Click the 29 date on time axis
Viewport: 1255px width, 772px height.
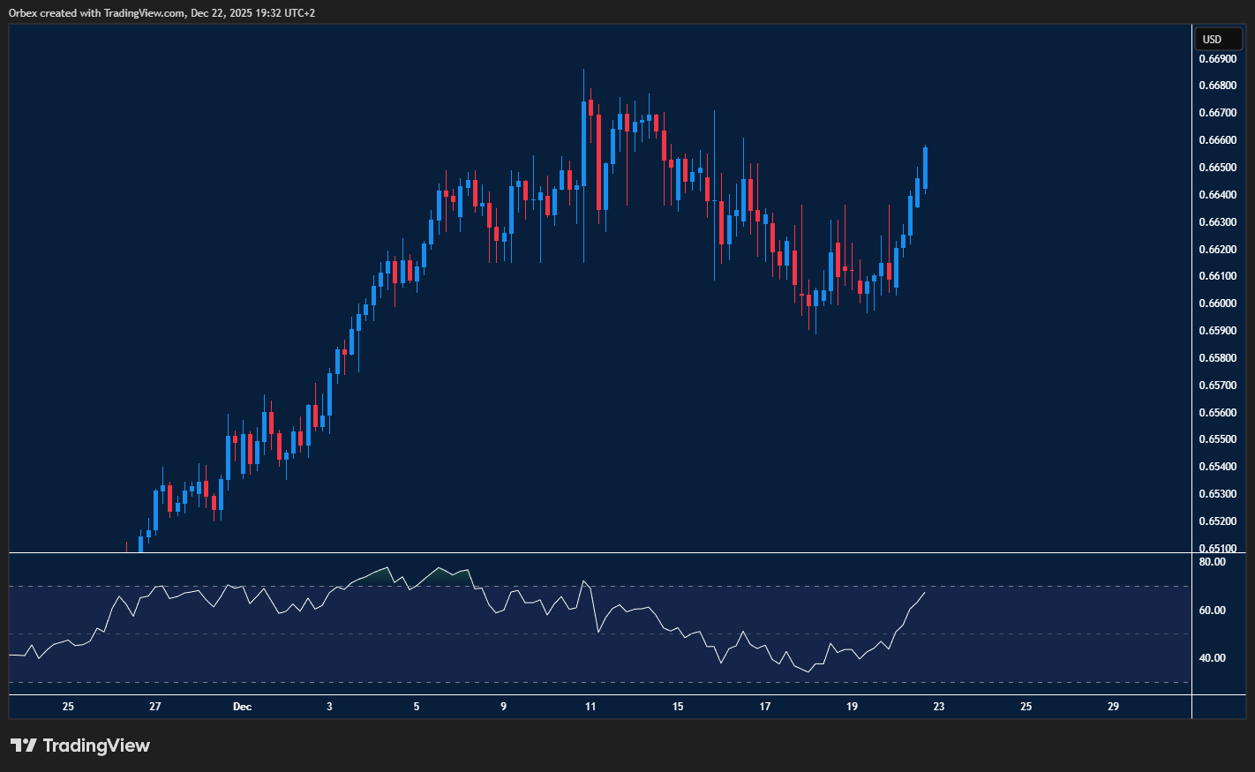(x=1113, y=707)
